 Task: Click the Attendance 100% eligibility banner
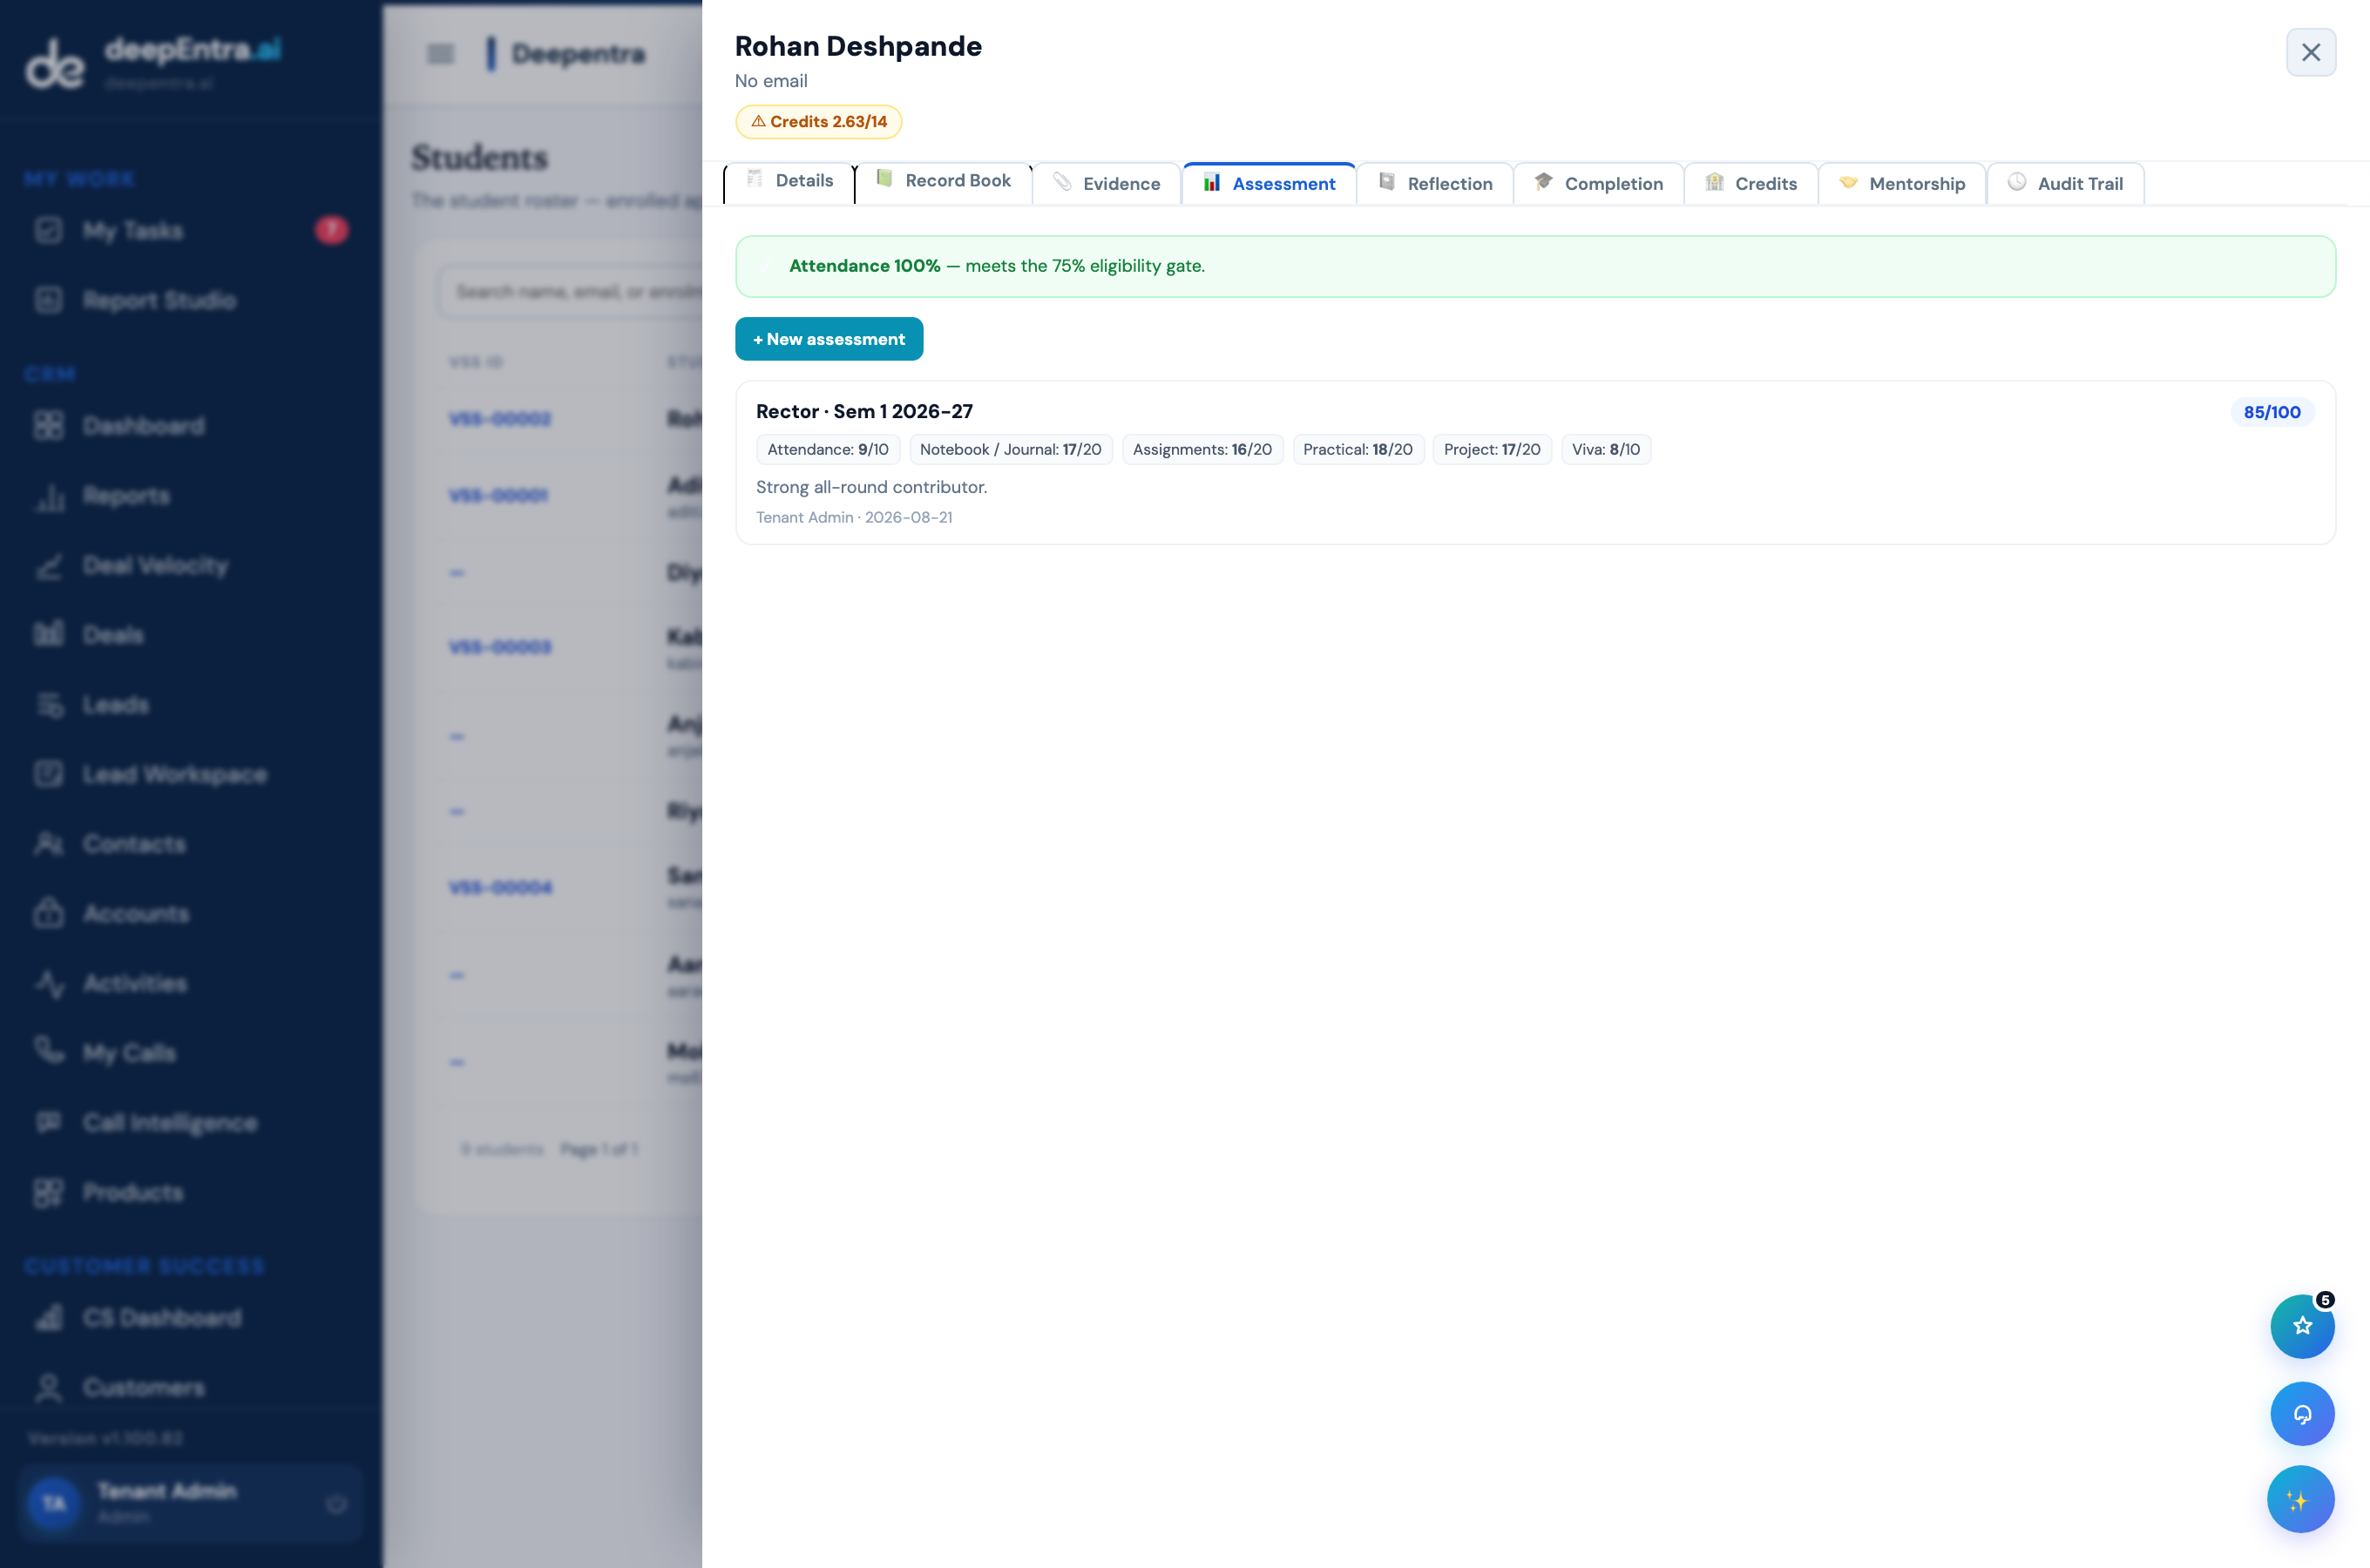tap(1535, 266)
